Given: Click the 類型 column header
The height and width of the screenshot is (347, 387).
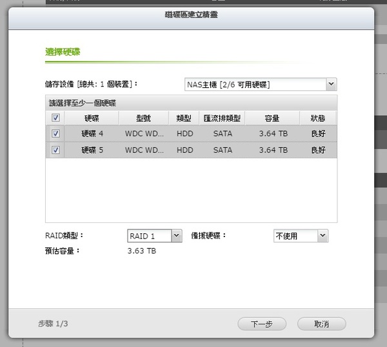Looking at the screenshot, I should (x=184, y=118).
